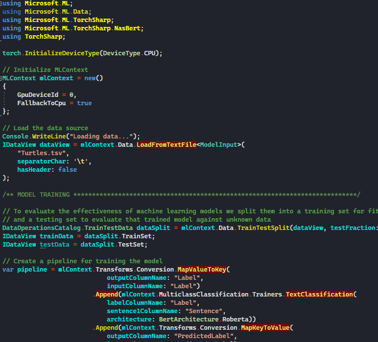This screenshot has height=342, width=378.
Task: Click the testData variable declaration
Action: tap(54, 245)
